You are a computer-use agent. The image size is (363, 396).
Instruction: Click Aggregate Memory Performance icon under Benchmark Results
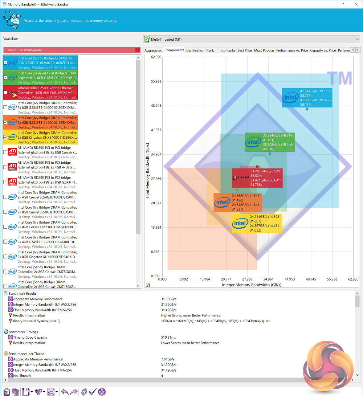click(11, 299)
